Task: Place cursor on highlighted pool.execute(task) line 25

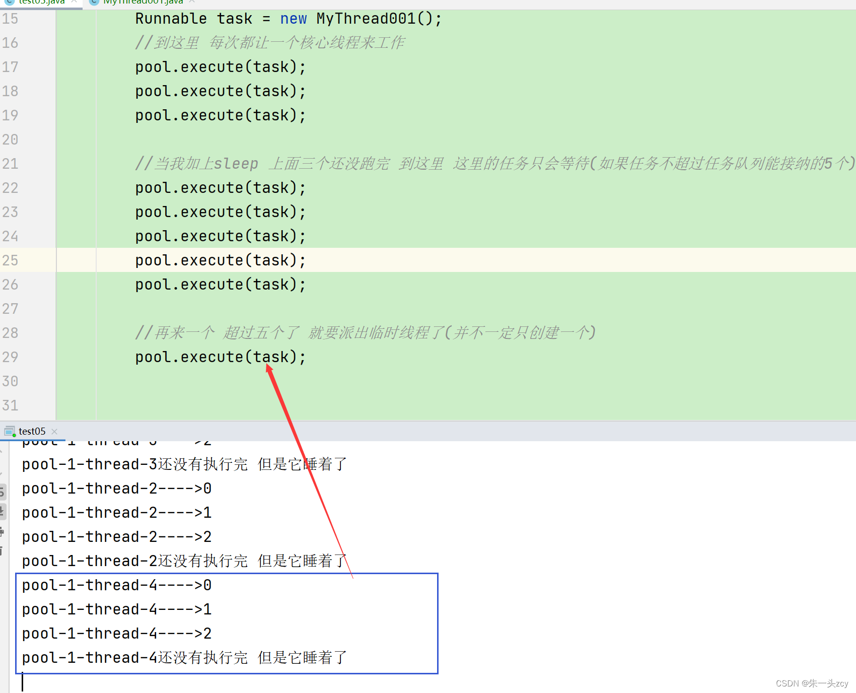Action: pos(221,260)
